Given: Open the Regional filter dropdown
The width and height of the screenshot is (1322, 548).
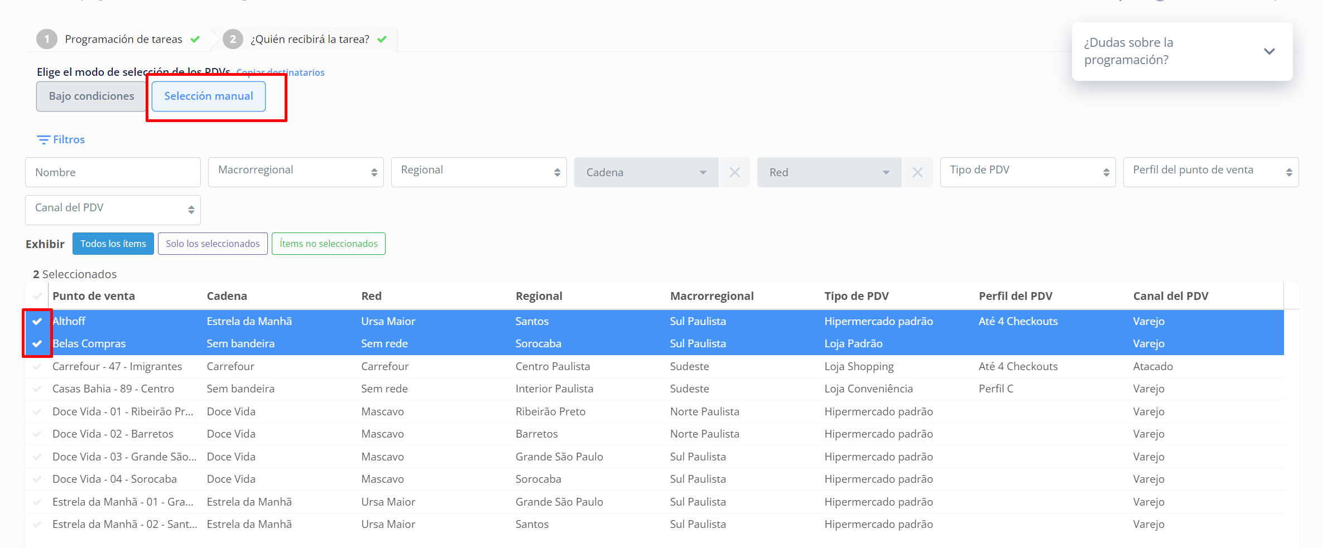Looking at the screenshot, I should (x=479, y=172).
